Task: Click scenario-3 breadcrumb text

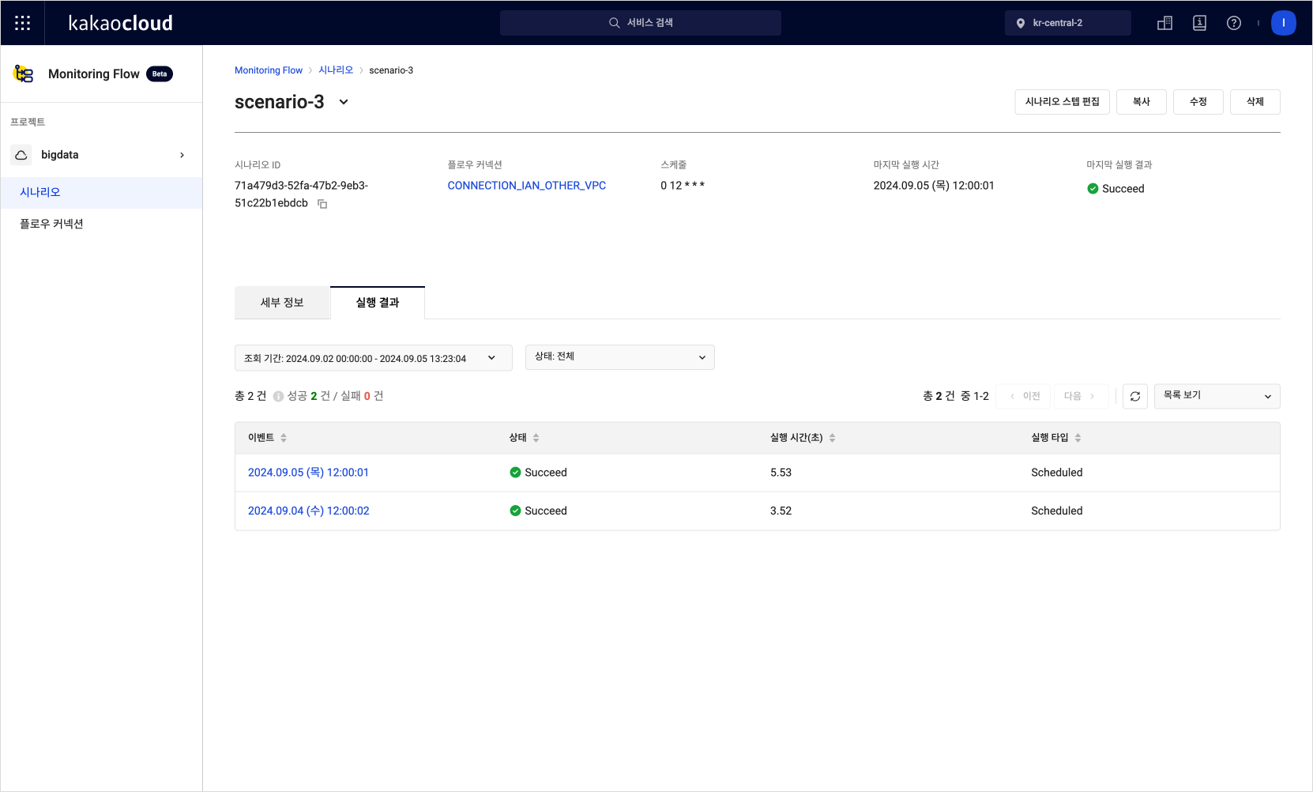Action: point(391,70)
